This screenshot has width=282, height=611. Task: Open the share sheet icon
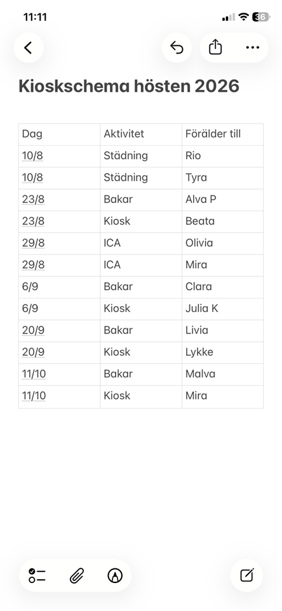tap(215, 48)
